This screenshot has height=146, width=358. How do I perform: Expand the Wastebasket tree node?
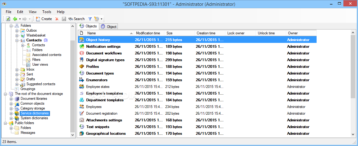click(17, 36)
